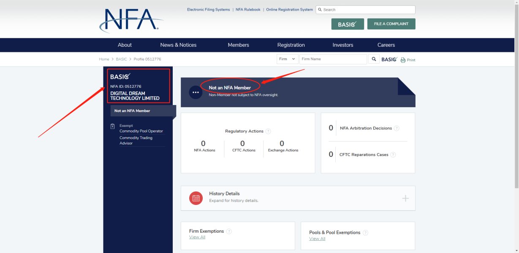This screenshot has width=519, height=253.
Task: Click DIGITAL DREAM TECHNOLOGY LIMITED firm name
Action: (x=135, y=96)
